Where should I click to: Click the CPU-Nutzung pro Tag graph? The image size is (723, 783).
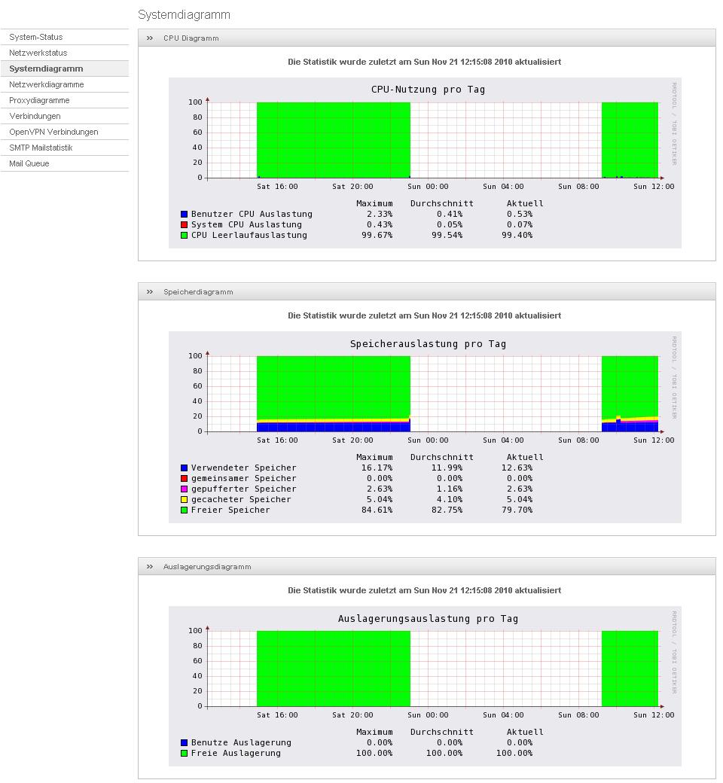pyautogui.click(x=425, y=163)
